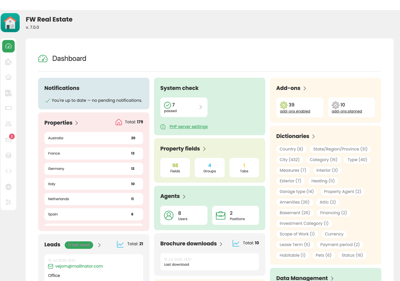
Task: Click the Dashboard title gauge icon
Action: 43,59
